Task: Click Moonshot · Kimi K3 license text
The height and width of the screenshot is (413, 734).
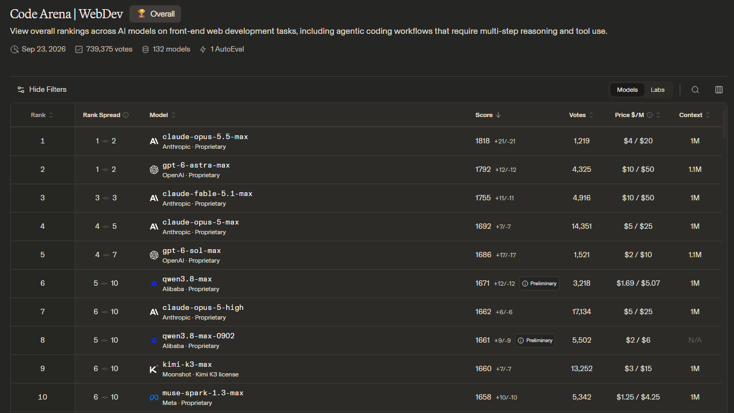Action: [x=200, y=374]
